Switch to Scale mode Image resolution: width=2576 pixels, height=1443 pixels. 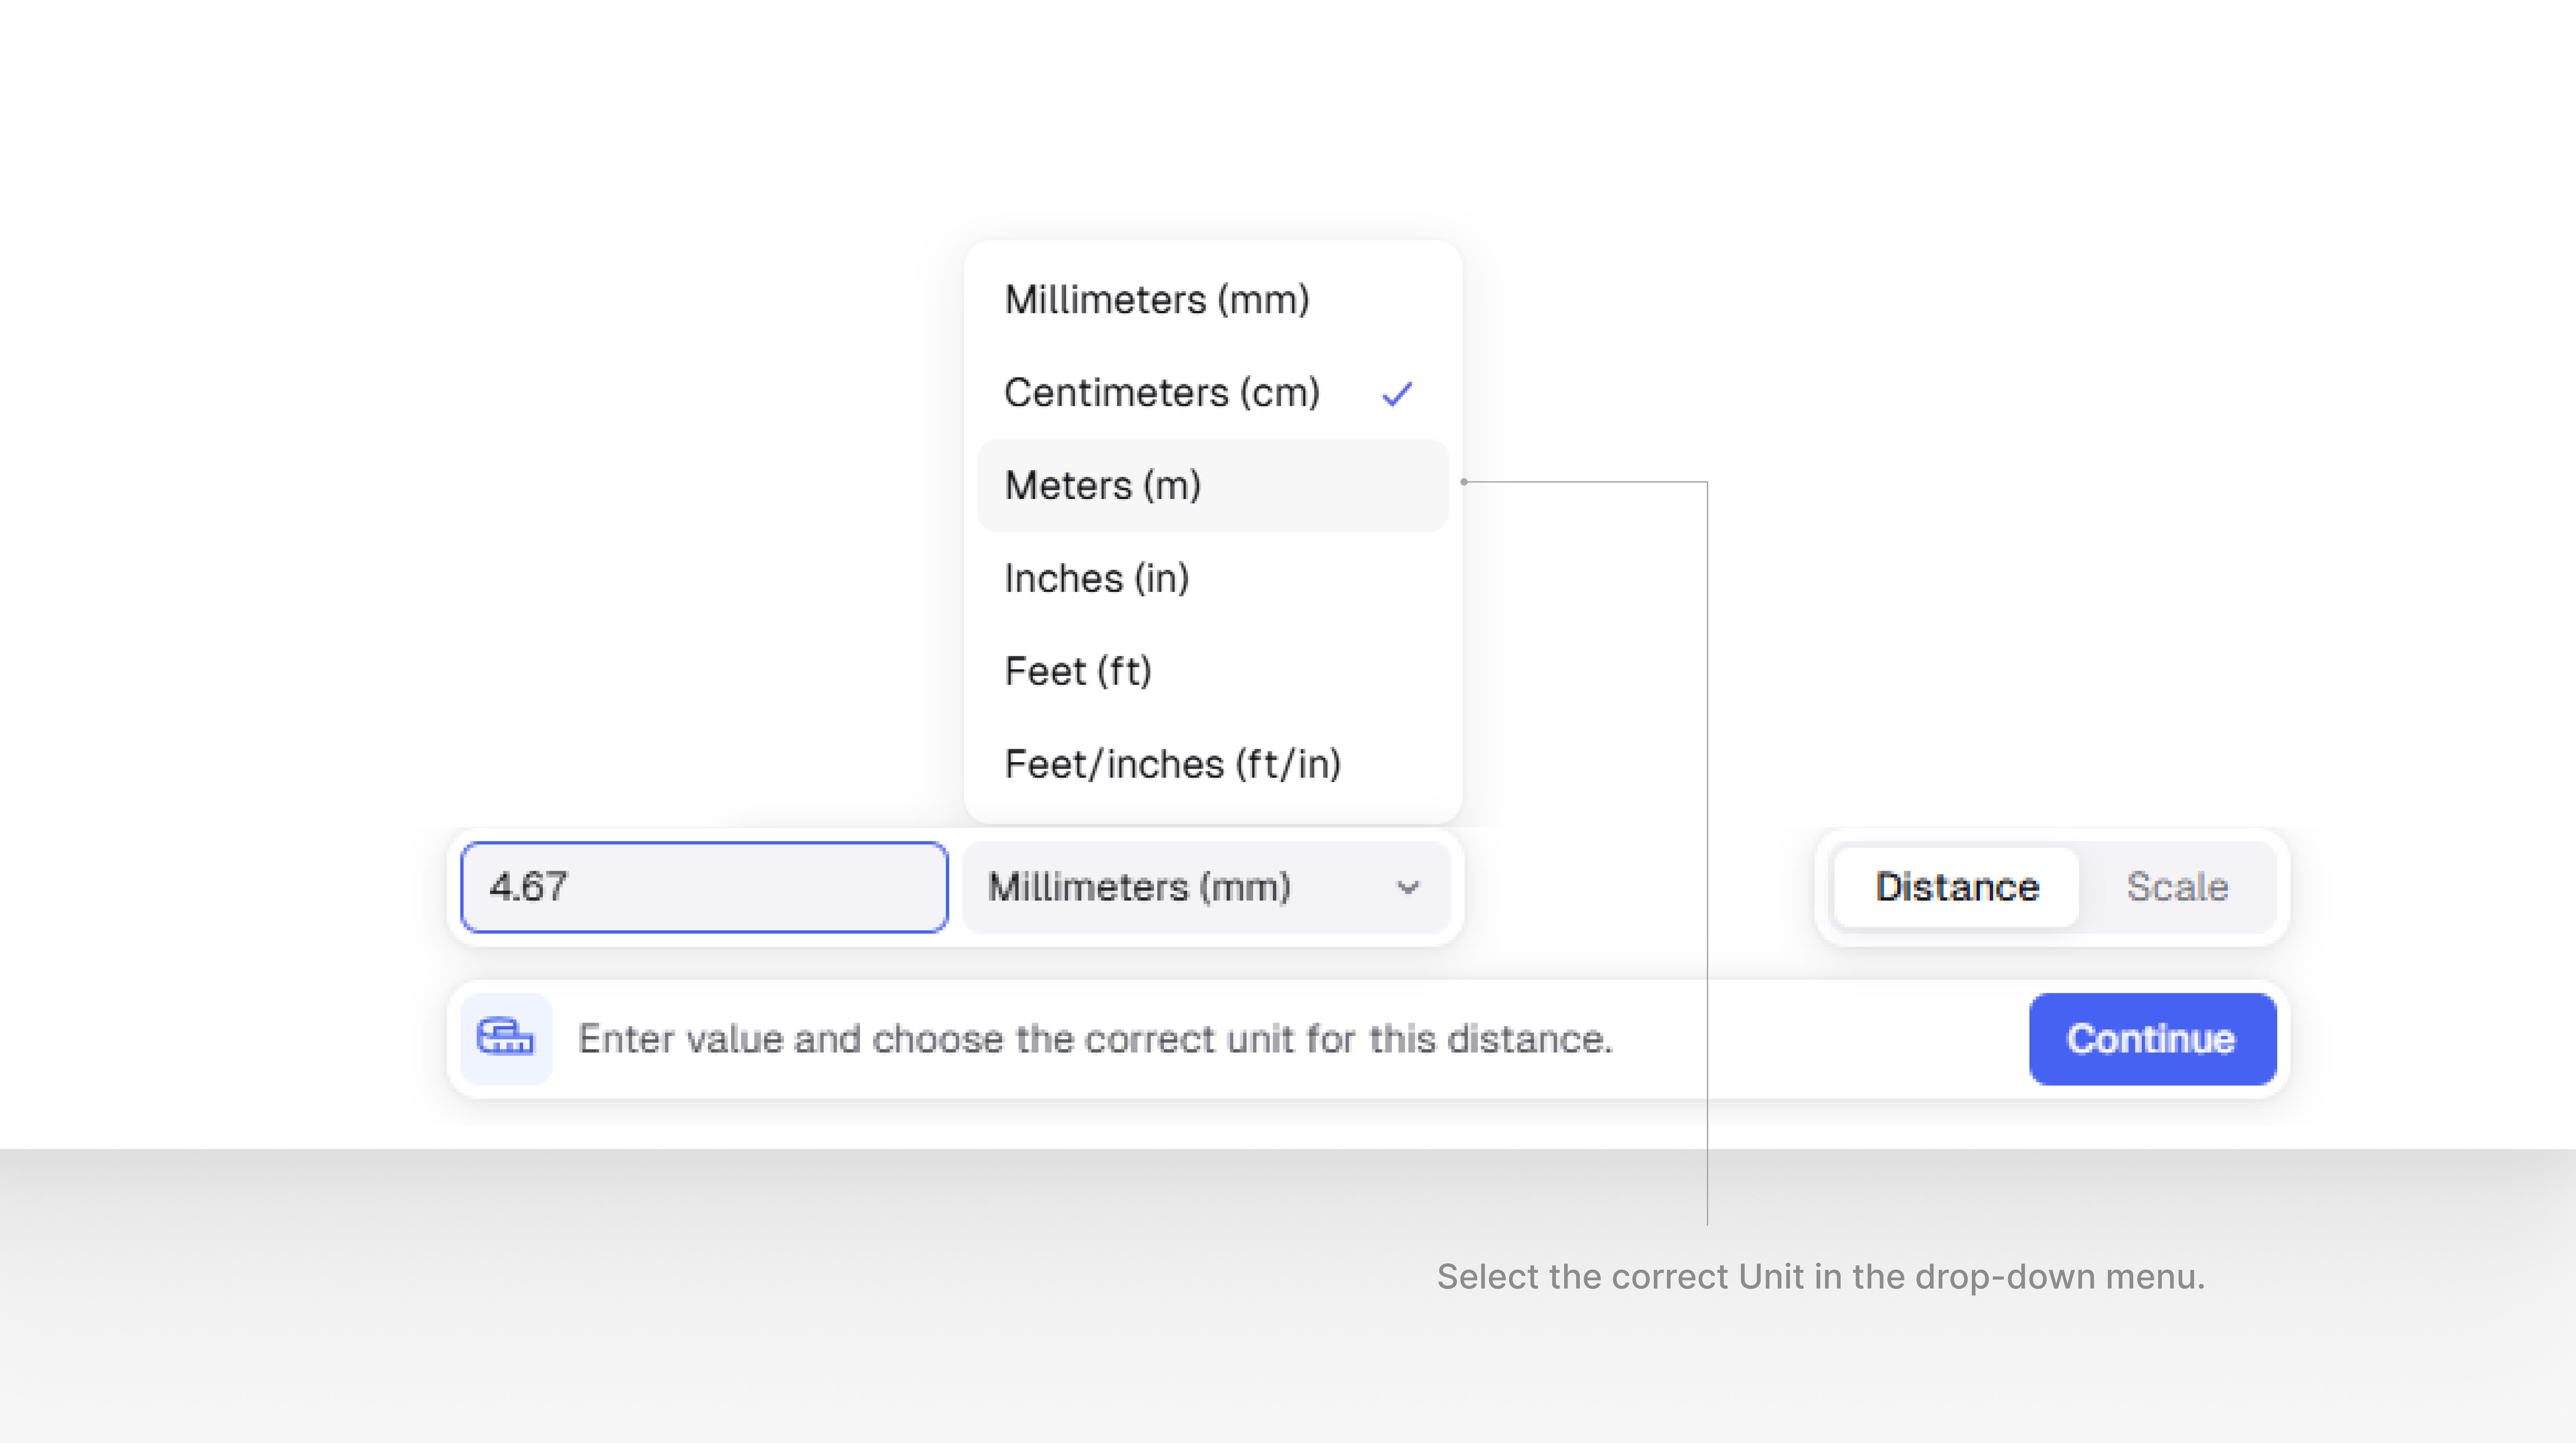tap(2177, 887)
